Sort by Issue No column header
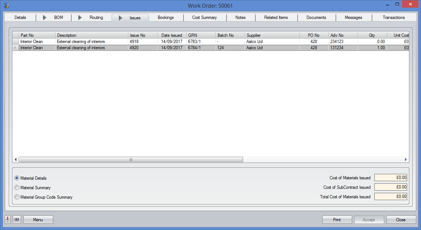421x230 pixels. [x=143, y=35]
